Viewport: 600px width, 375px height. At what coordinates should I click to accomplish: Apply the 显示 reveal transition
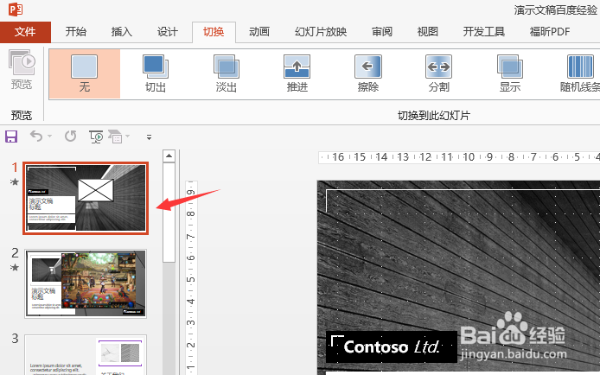(x=510, y=73)
